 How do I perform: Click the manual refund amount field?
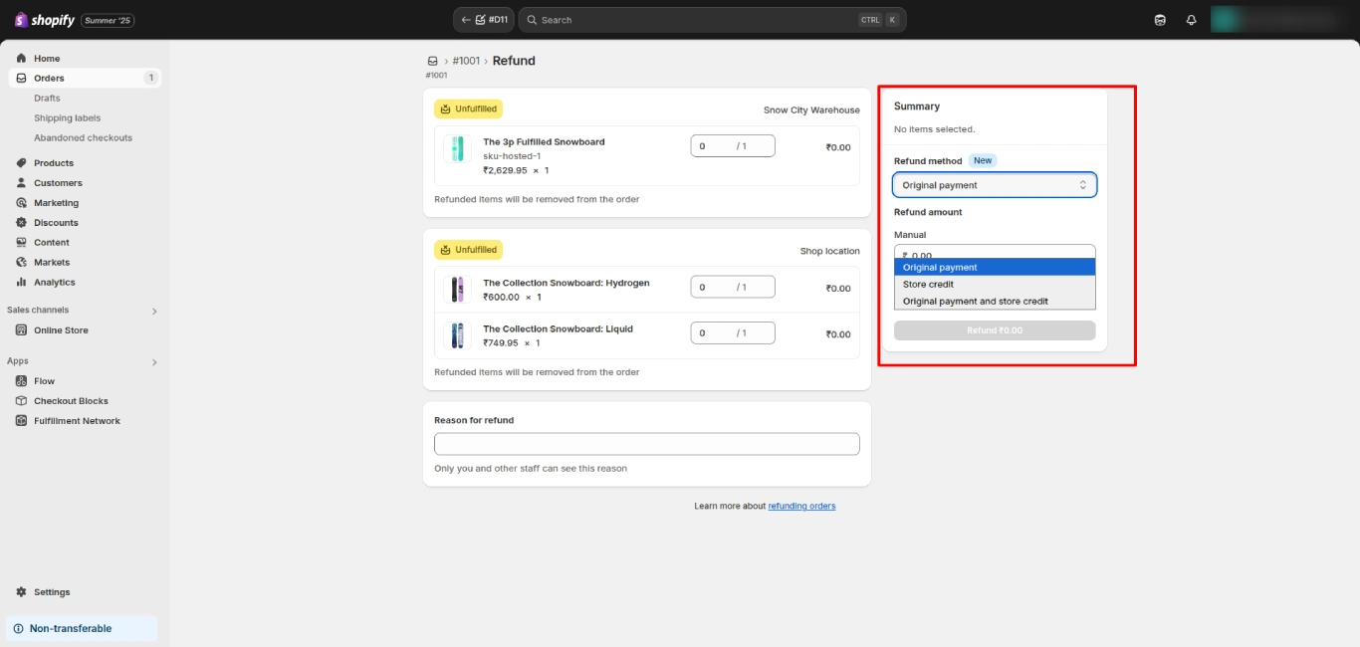[x=995, y=251]
